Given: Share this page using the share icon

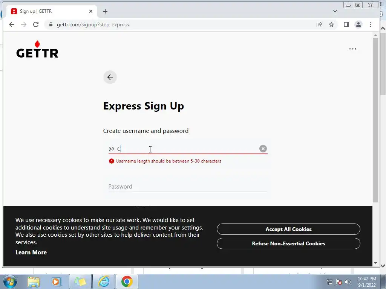Looking at the screenshot, I should coord(319,24).
